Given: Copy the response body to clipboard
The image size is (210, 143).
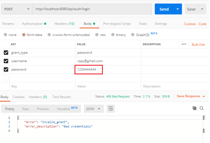Looking at the screenshot, I should tap(194, 108).
